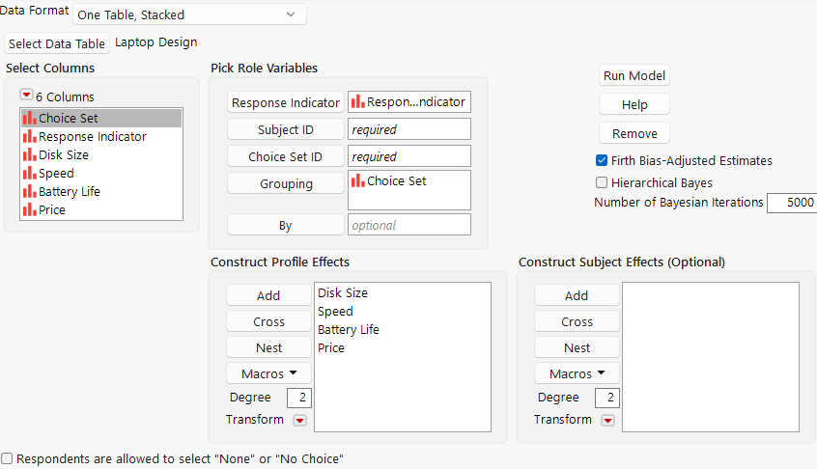Screen dimensions: 817x469
Task: Select Disk Size in Profile Effects list
Action: point(343,292)
